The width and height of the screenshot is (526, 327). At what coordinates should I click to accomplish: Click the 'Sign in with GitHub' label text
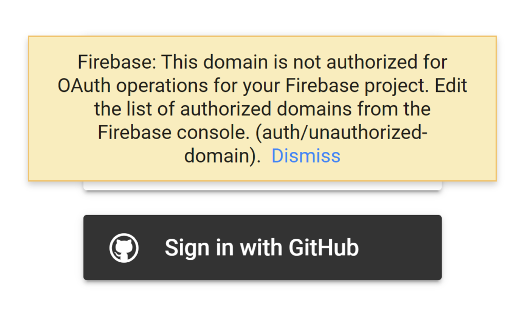[261, 248]
